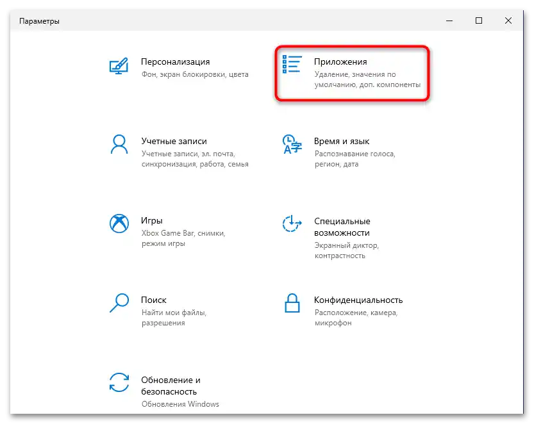Select the Конфиденциальность category
This screenshot has height=424, width=534.
click(357, 300)
